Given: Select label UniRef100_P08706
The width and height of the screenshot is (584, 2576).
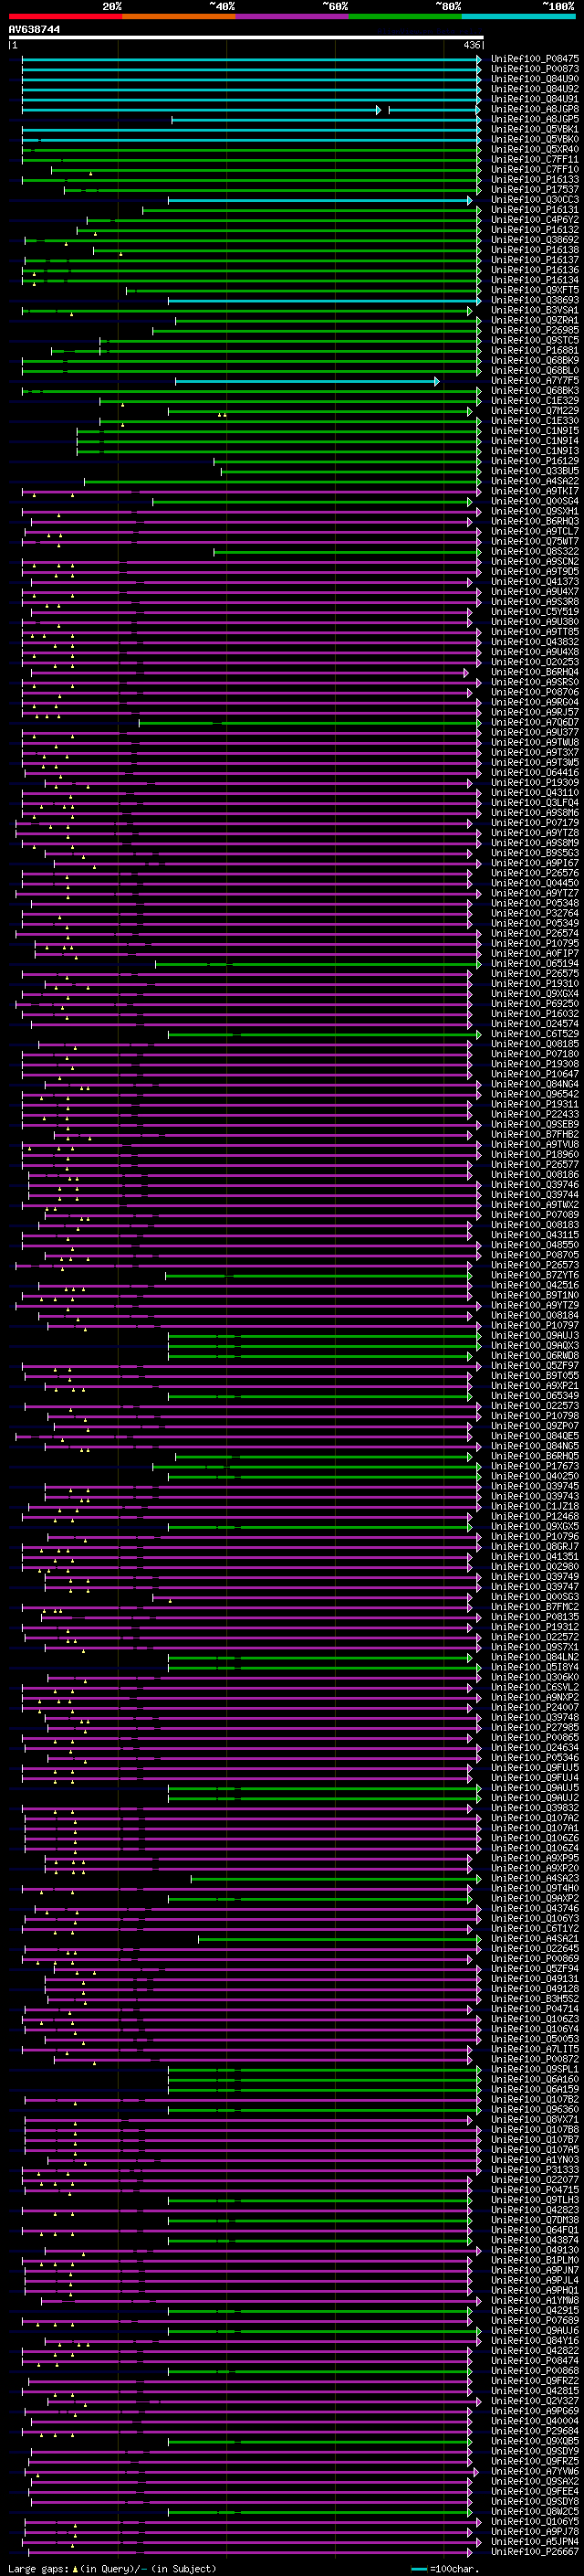Looking at the screenshot, I should pyautogui.click(x=535, y=692).
